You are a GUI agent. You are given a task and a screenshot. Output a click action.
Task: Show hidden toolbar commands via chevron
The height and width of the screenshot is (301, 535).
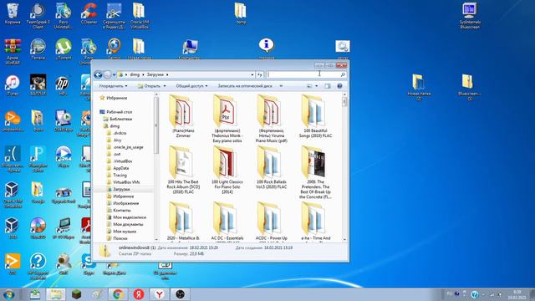pos(281,86)
